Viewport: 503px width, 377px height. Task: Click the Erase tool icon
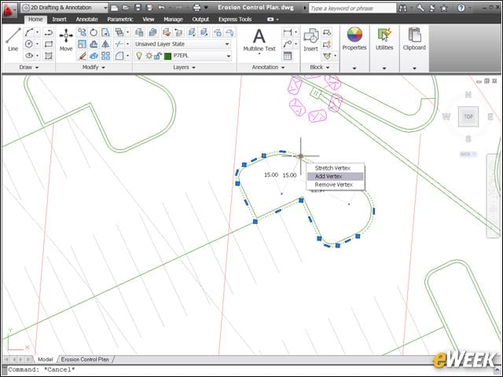tap(82, 56)
